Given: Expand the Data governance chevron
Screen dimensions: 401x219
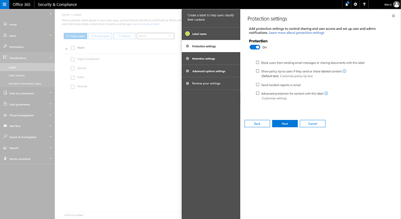Looking at the screenshot, I should click(51, 104).
